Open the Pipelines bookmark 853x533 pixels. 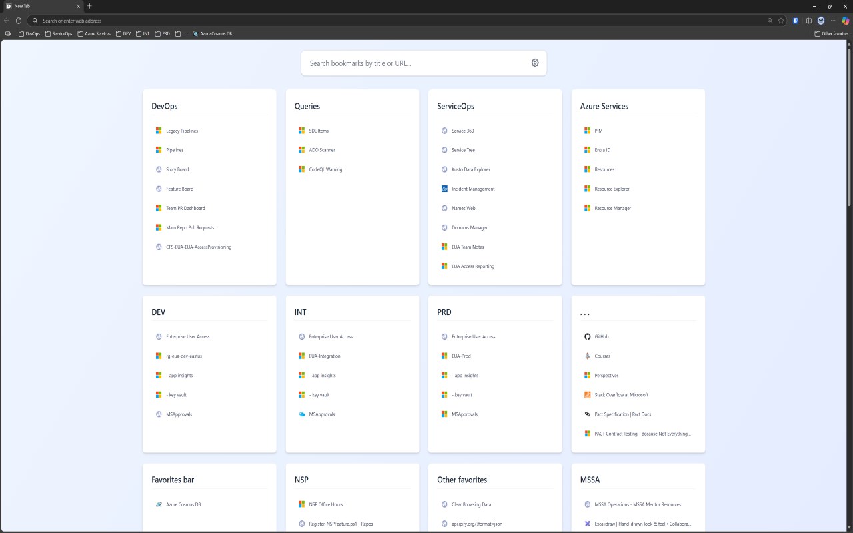coord(175,150)
